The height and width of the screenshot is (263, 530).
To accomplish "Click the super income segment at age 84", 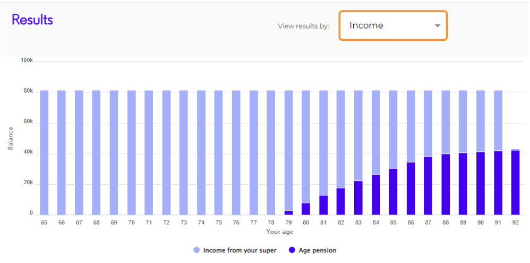I will (x=376, y=132).
